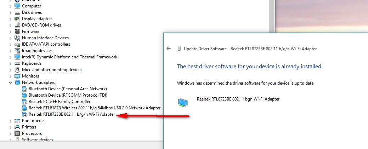The image size is (368, 149).
Task: Expand the Display adapters node
Action: [x=11, y=19]
